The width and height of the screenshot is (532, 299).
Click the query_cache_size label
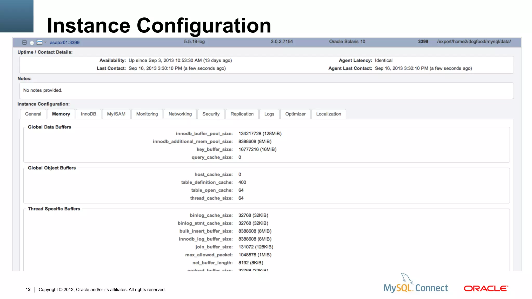tap(212, 157)
